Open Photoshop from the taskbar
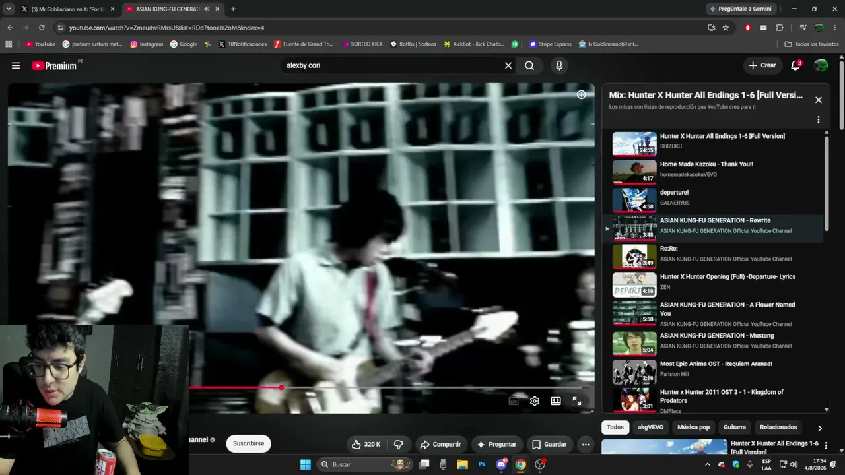The image size is (845, 475). (x=482, y=464)
